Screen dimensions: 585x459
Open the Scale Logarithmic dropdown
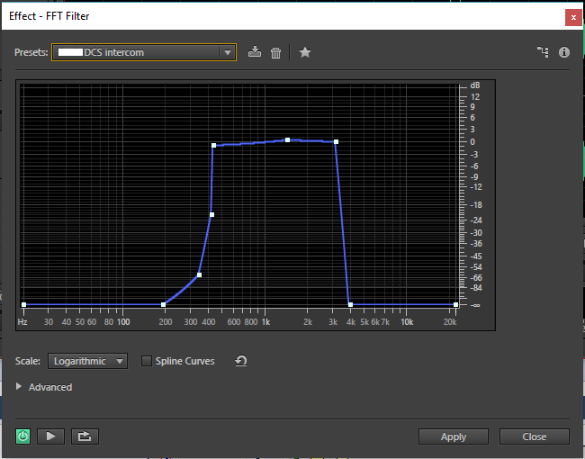[x=87, y=361]
